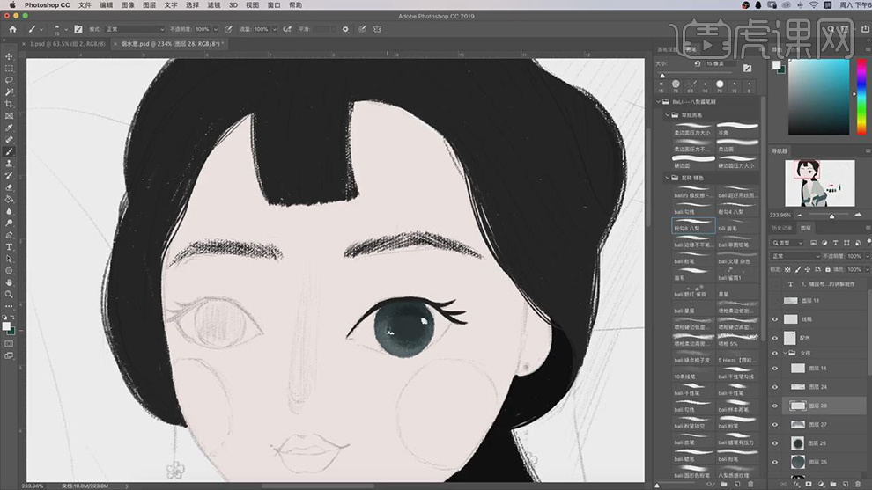Click the Home icon in options bar

13,29
